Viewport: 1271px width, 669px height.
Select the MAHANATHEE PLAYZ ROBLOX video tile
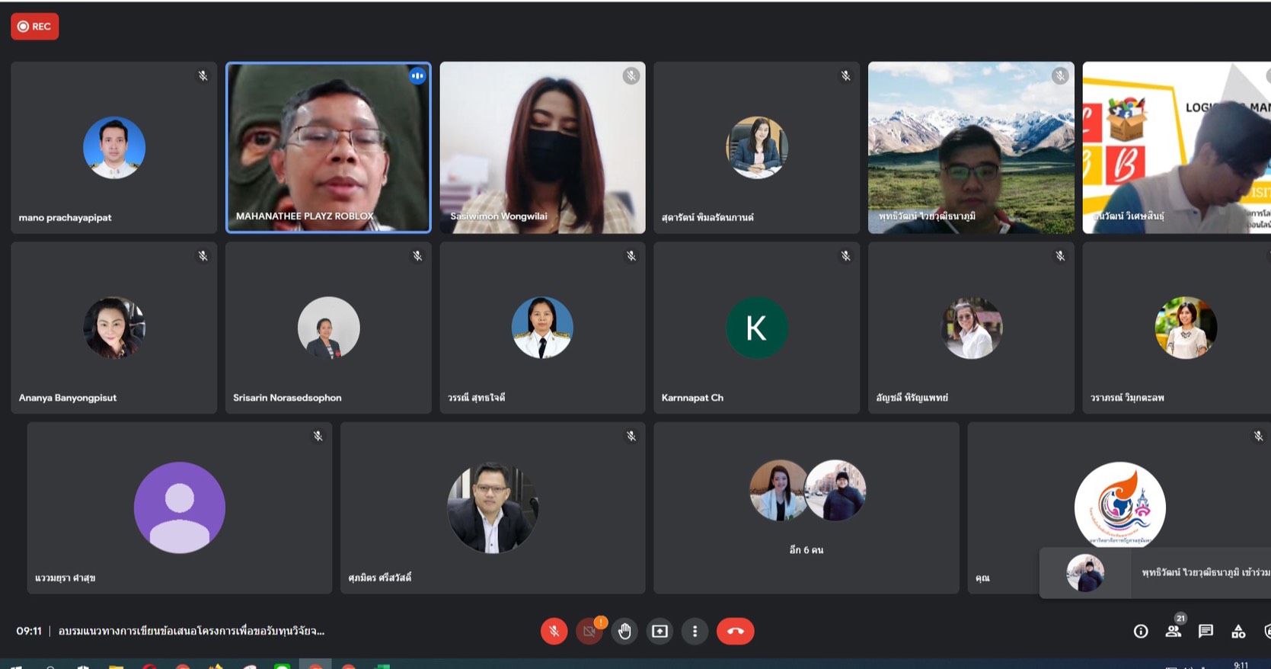pos(328,147)
